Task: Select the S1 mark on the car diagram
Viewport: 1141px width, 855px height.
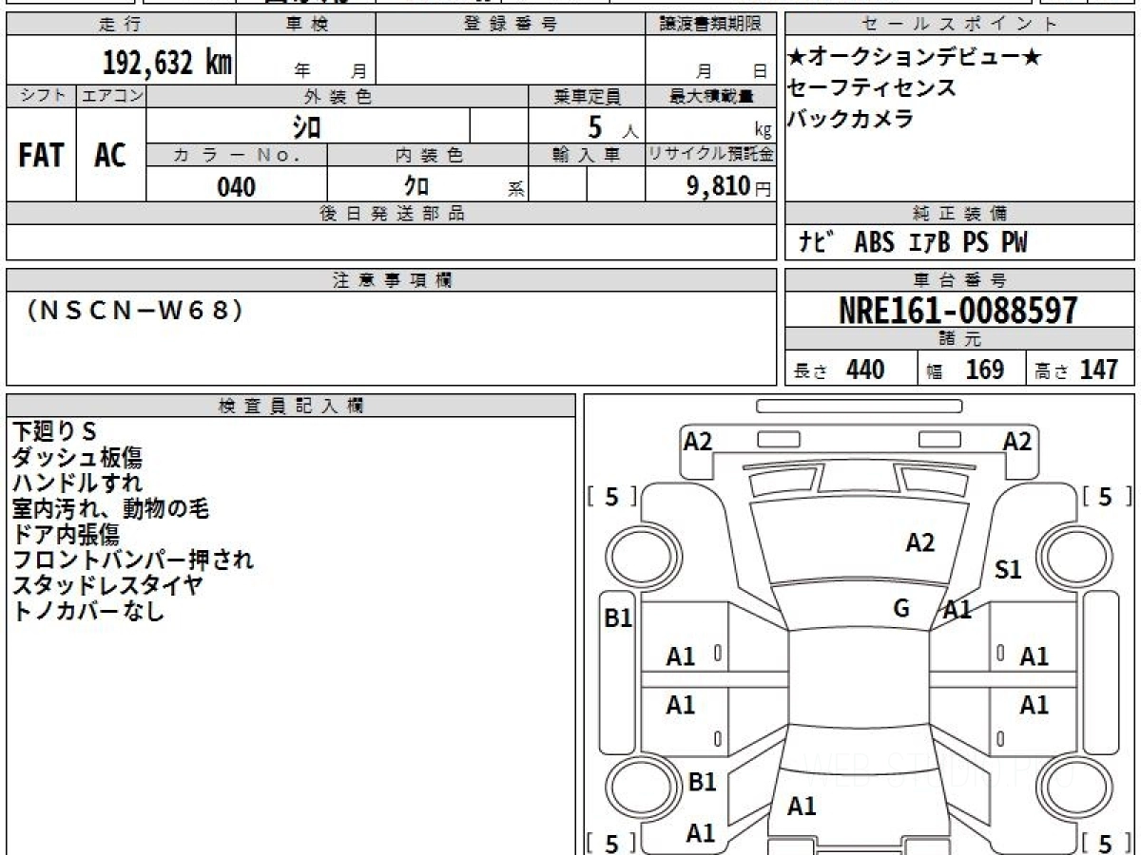Action: [1008, 570]
